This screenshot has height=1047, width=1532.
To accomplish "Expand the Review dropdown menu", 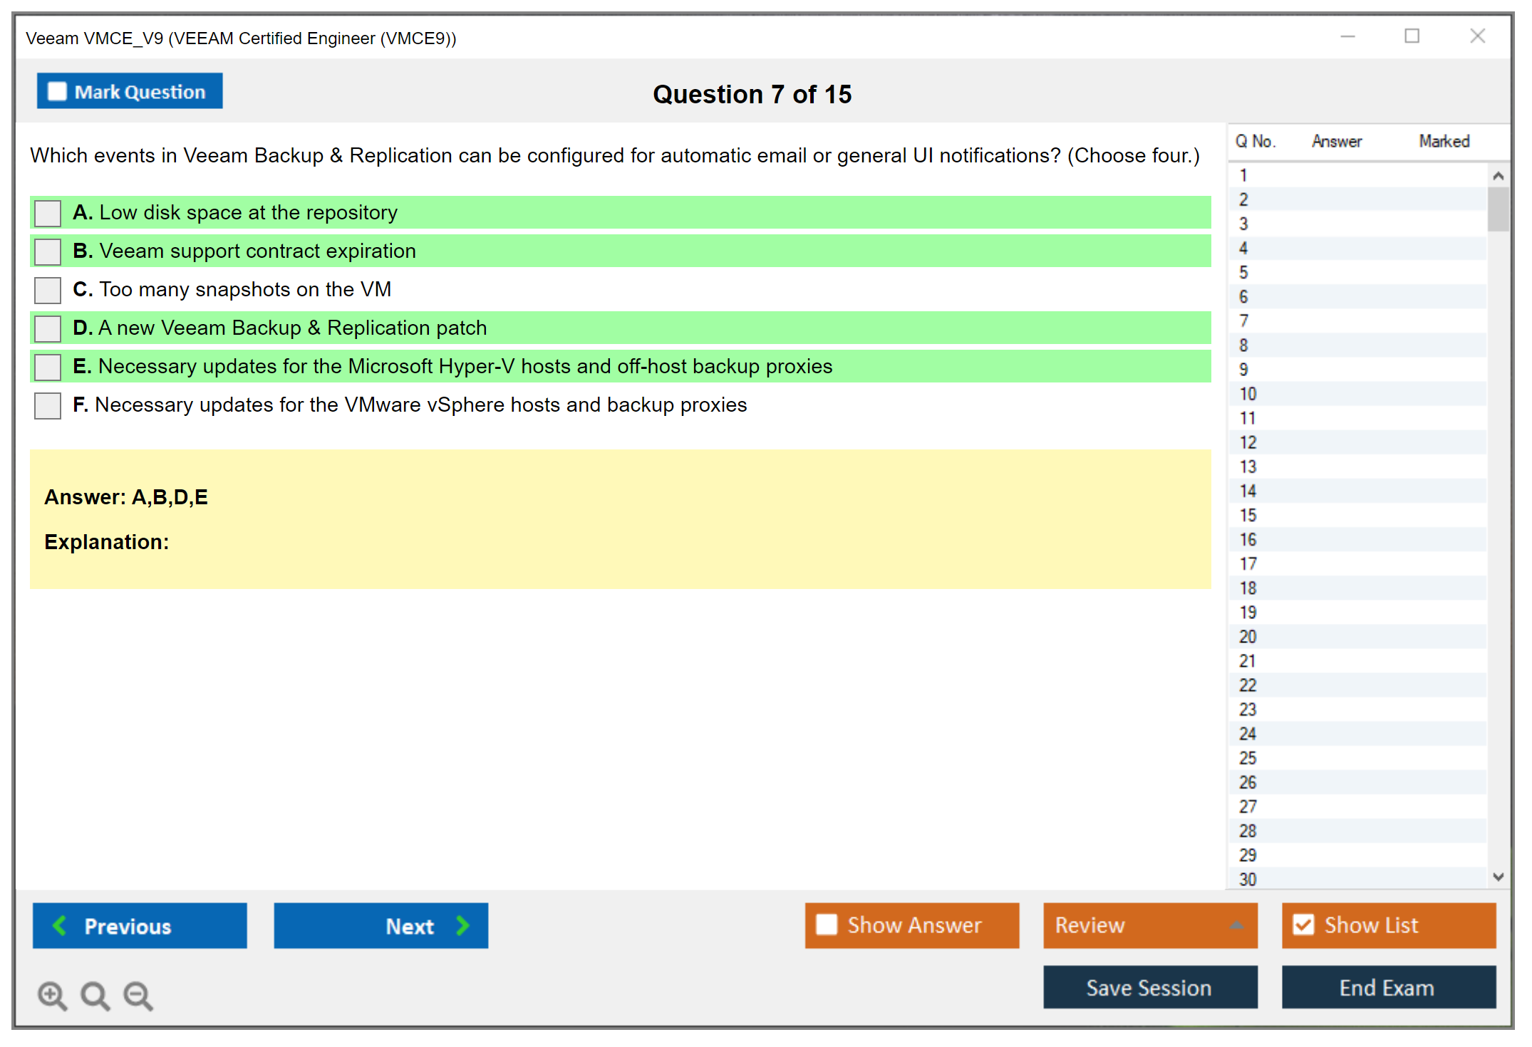I will coord(1236,925).
